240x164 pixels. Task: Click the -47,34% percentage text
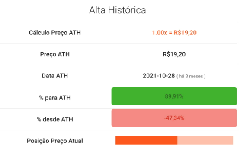pos(174,118)
